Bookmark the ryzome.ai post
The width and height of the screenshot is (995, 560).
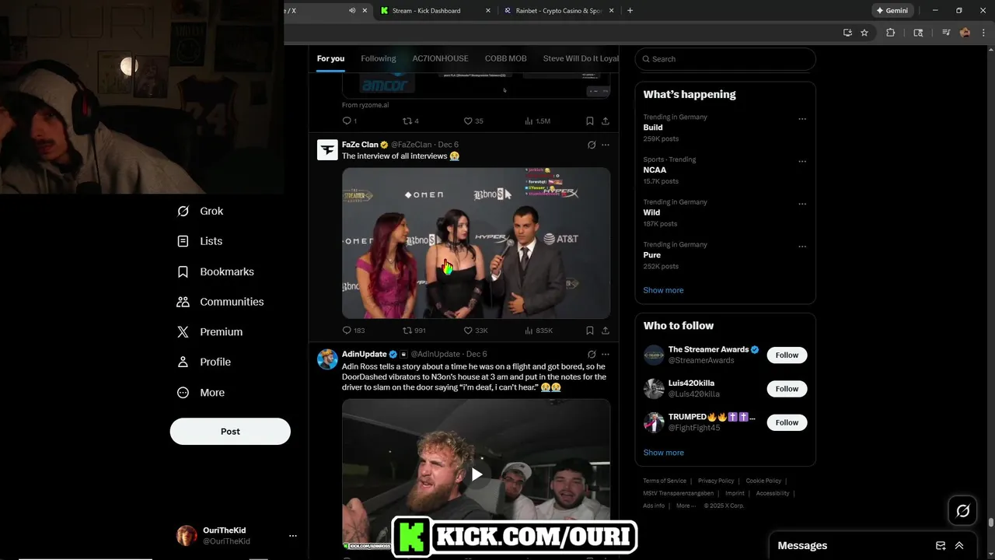pyautogui.click(x=590, y=121)
